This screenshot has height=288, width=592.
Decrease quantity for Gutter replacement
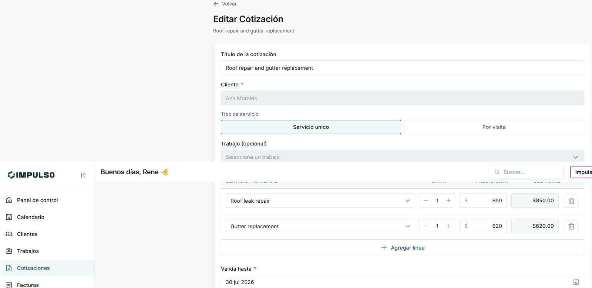pyautogui.click(x=426, y=226)
